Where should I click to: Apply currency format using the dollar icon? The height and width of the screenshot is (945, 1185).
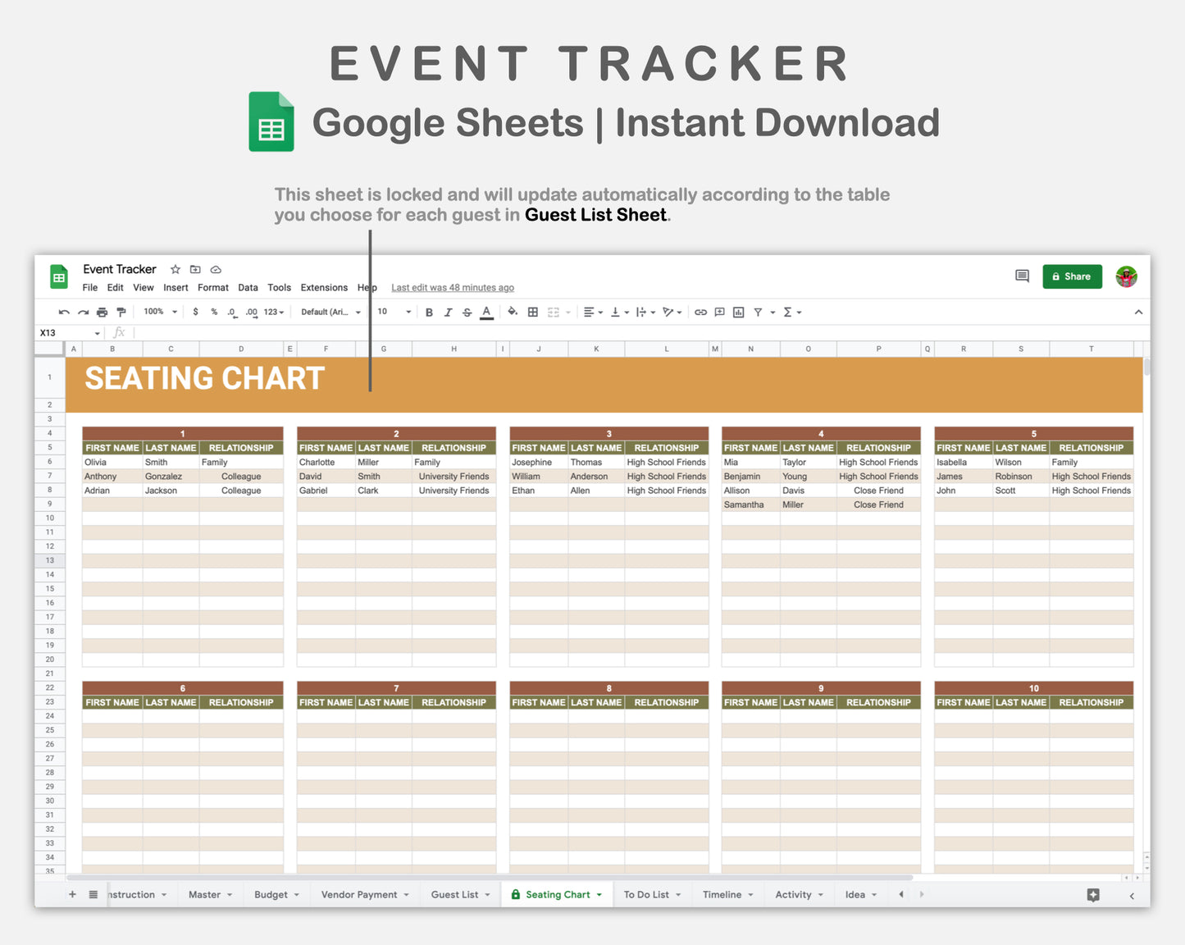(195, 312)
